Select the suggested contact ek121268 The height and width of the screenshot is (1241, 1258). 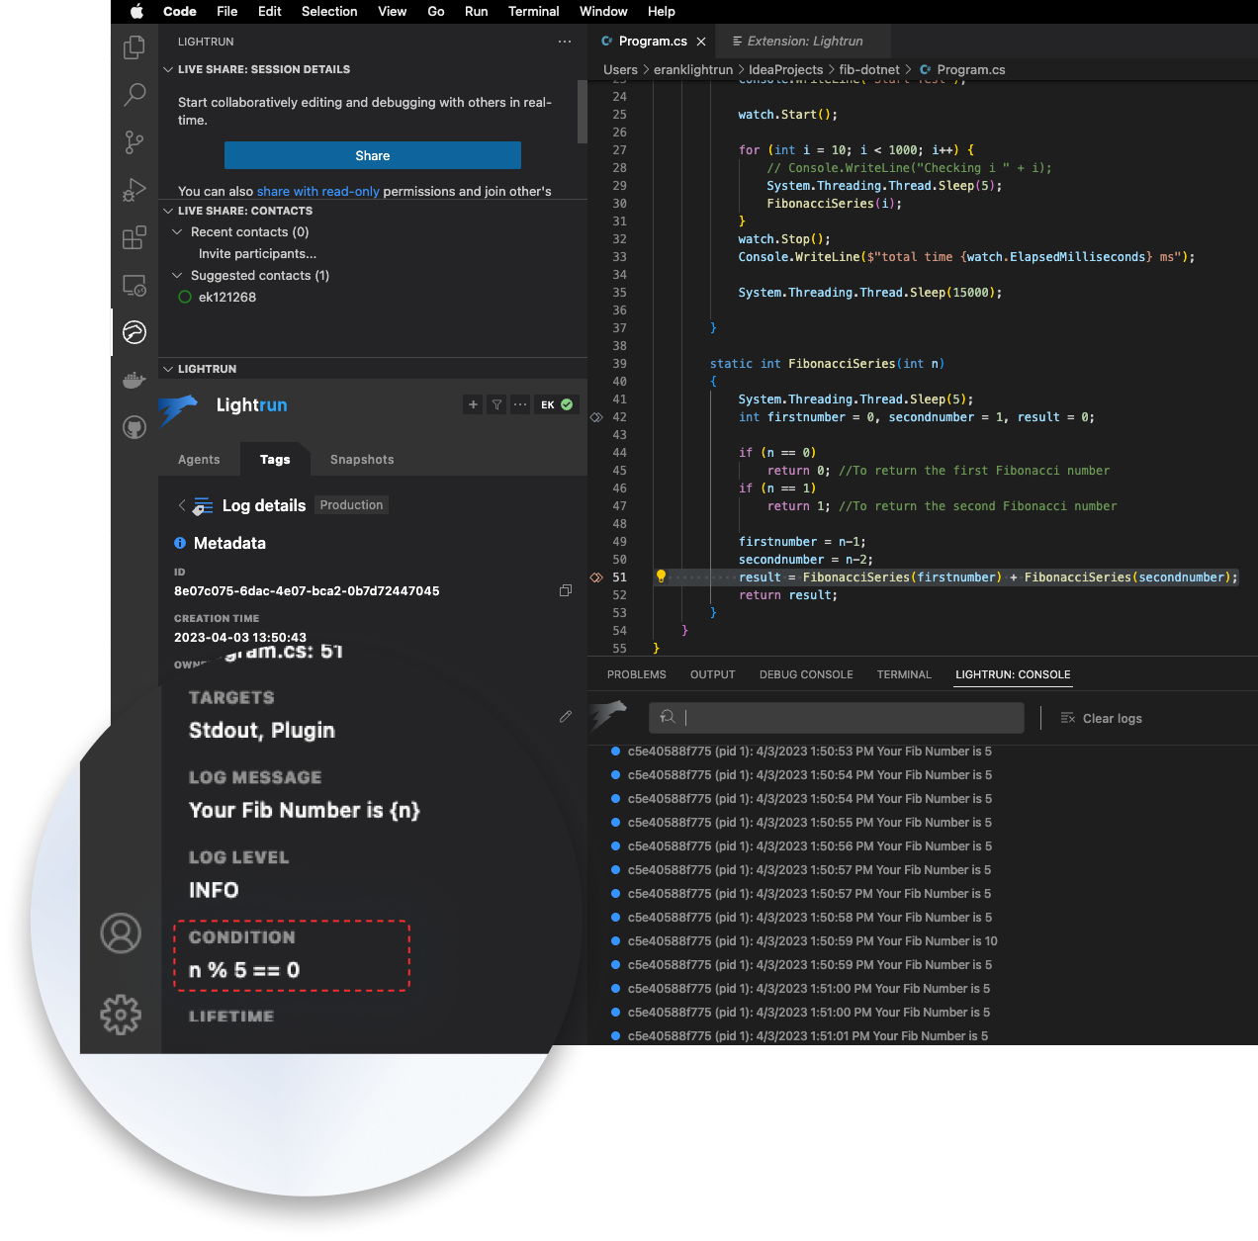click(227, 298)
